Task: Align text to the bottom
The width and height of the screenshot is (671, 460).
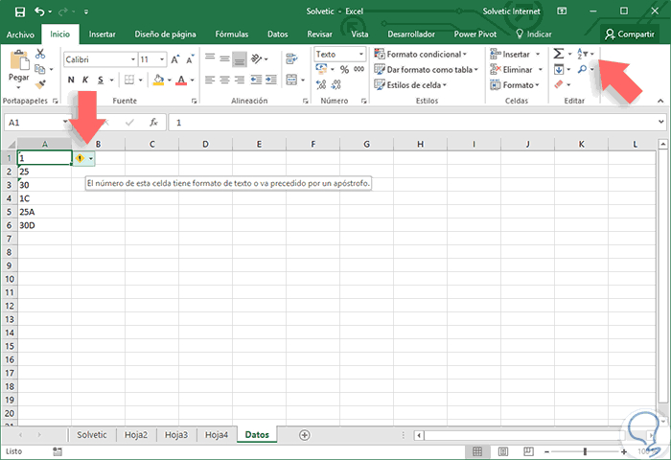Action: [x=240, y=59]
